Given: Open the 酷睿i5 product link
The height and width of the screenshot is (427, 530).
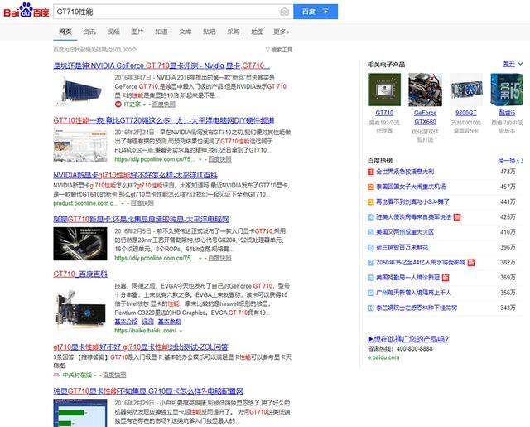Looking at the screenshot, I should point(507,113).
